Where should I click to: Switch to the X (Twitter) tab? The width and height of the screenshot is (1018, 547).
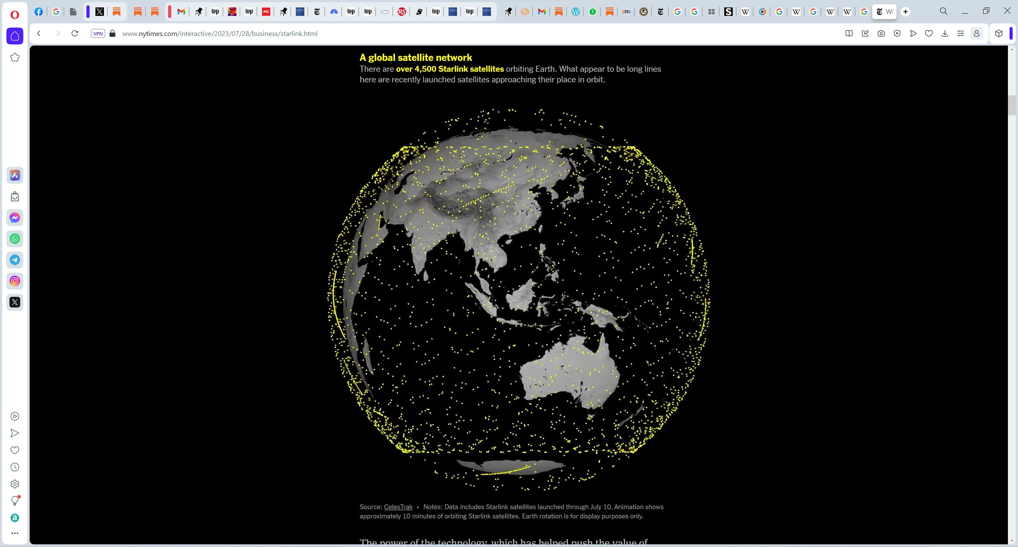pos(100,12)
